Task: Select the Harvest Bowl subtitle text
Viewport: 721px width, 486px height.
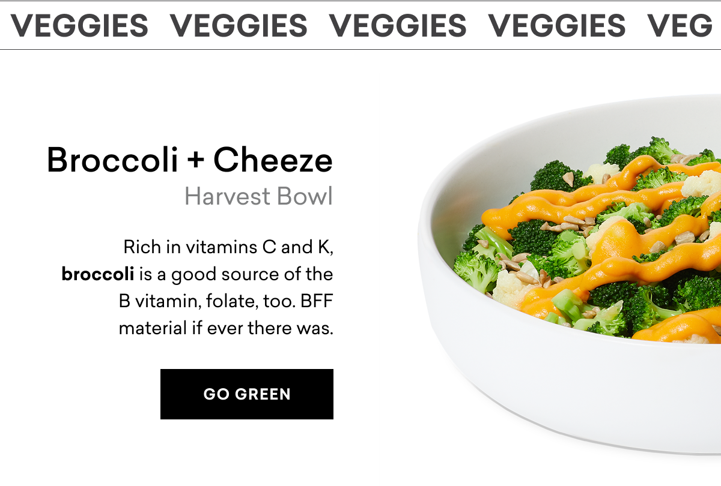Action: click(258, 196)
